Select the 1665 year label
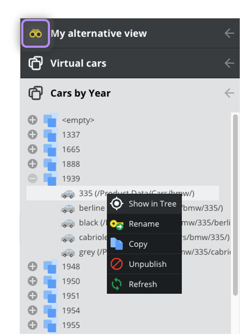This screenshot has height=335, width=240. click(71, 149)
